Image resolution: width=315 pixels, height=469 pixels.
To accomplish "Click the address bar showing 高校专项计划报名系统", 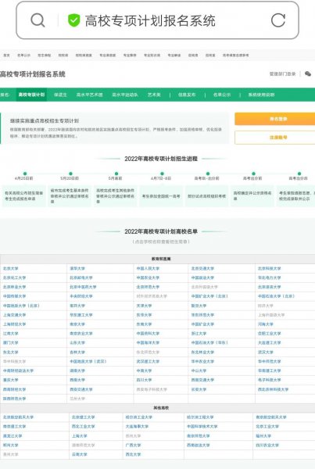I will tap(157, 20).
